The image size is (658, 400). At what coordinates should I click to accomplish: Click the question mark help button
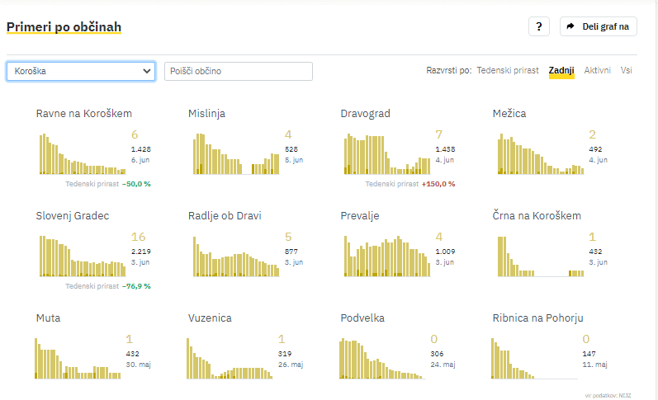click(538, 26)
